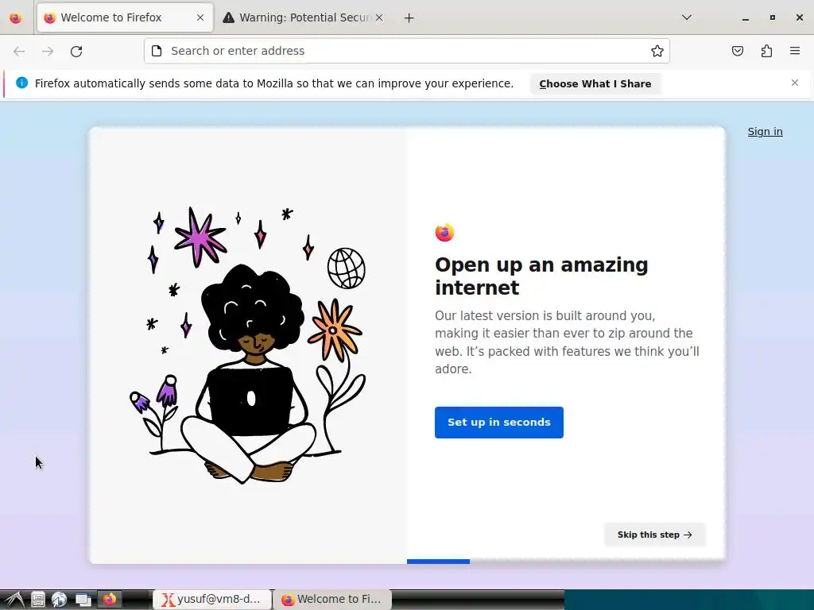Click Skip this step button
Screen dimensions: 814x610
655,535
